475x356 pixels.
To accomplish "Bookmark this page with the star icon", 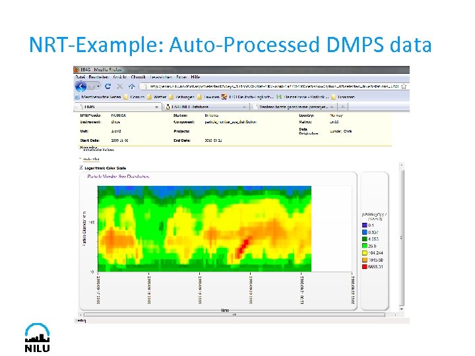I will click(x=404, y=86).
